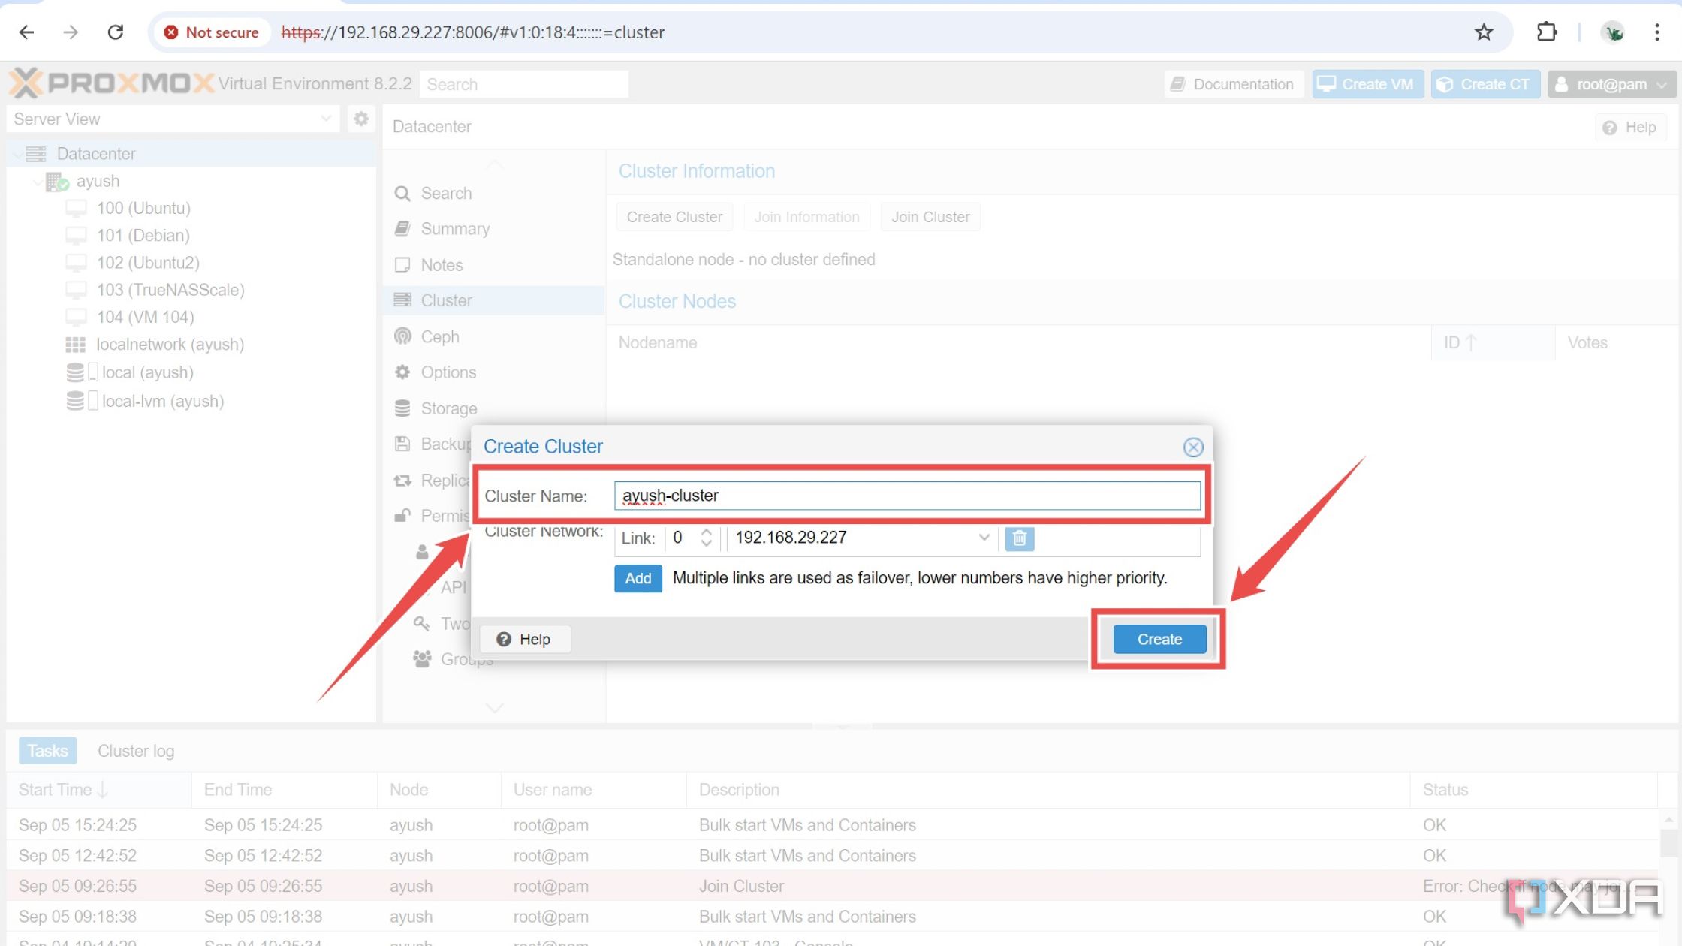
Task: Click the browser forward arrow
Action: tap(71, 32)
